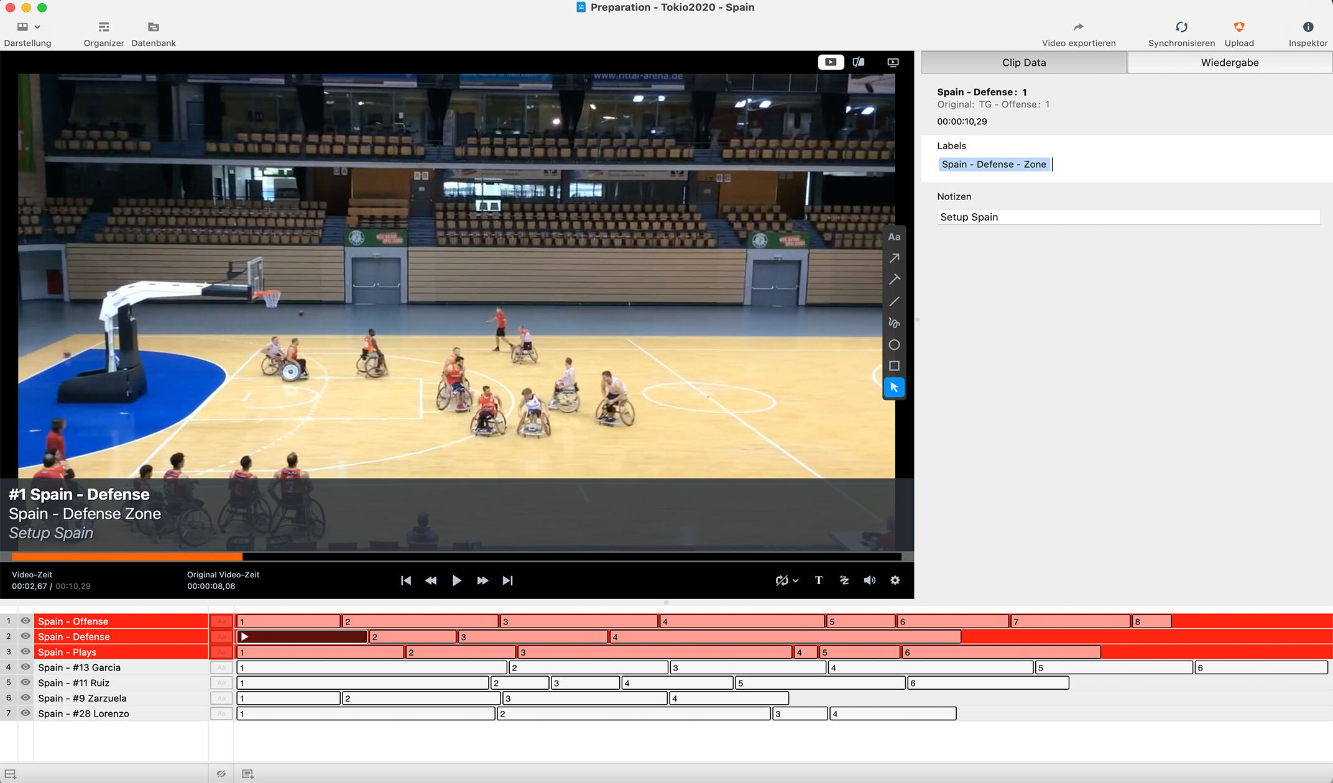Switch to the Wiedergabe tab

point(1229,62)
